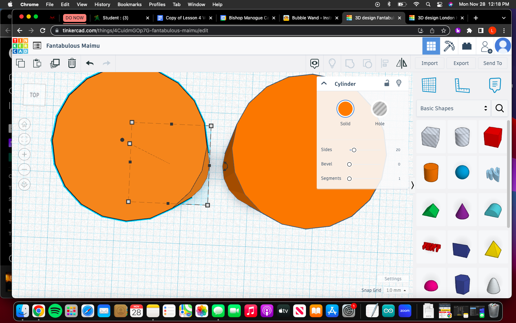Toggle the lock on the Cylinder shape
Image resolution: width=516 pixels, height=323 pixels.
(x=387, y=83)
